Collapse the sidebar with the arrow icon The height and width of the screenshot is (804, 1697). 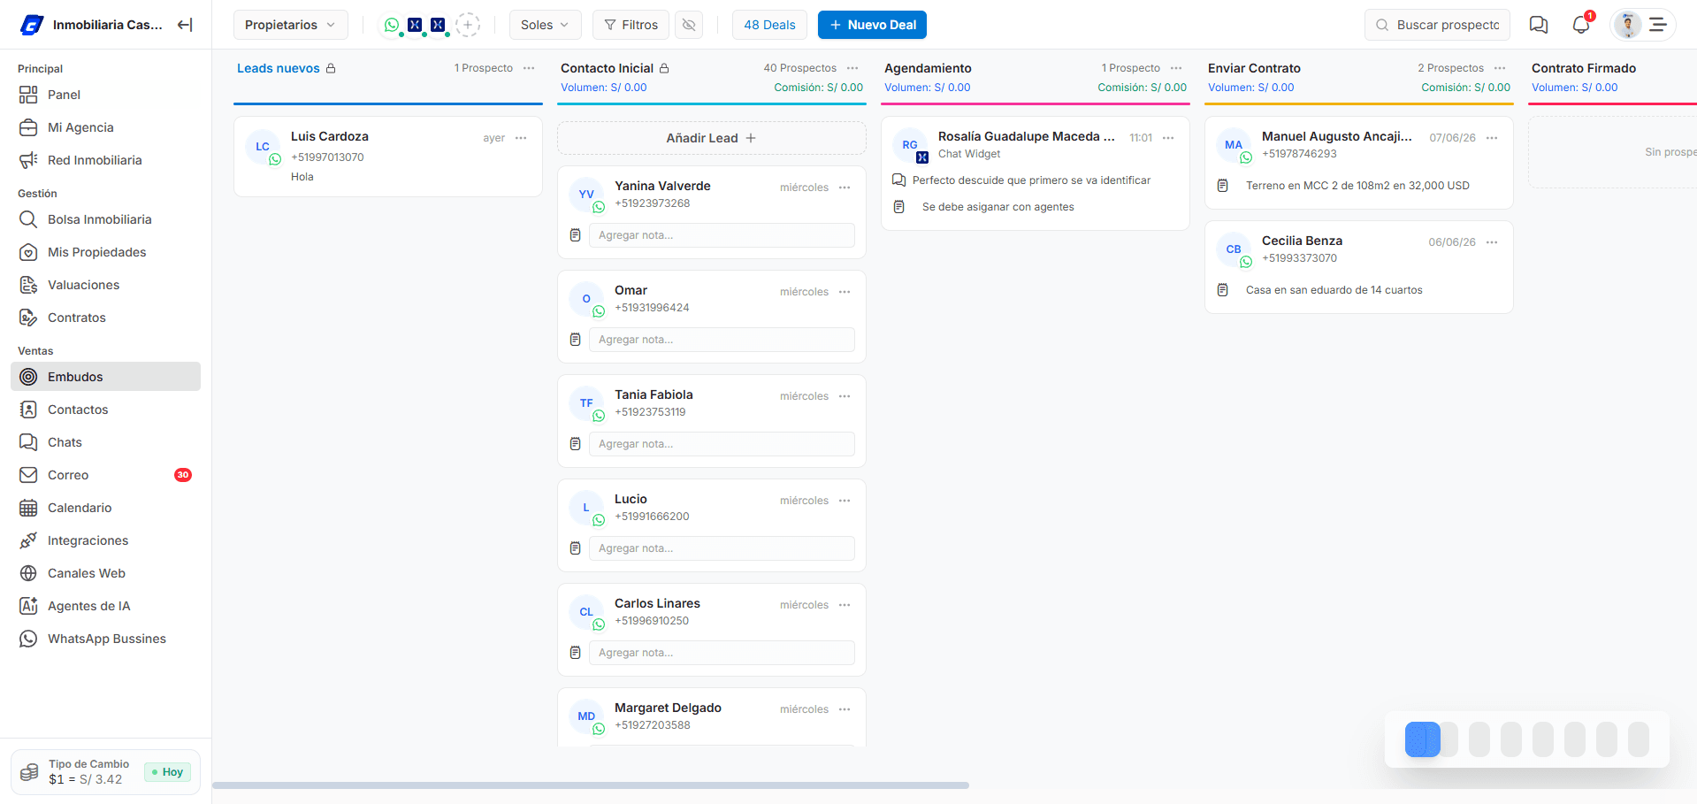pos(185,25)
